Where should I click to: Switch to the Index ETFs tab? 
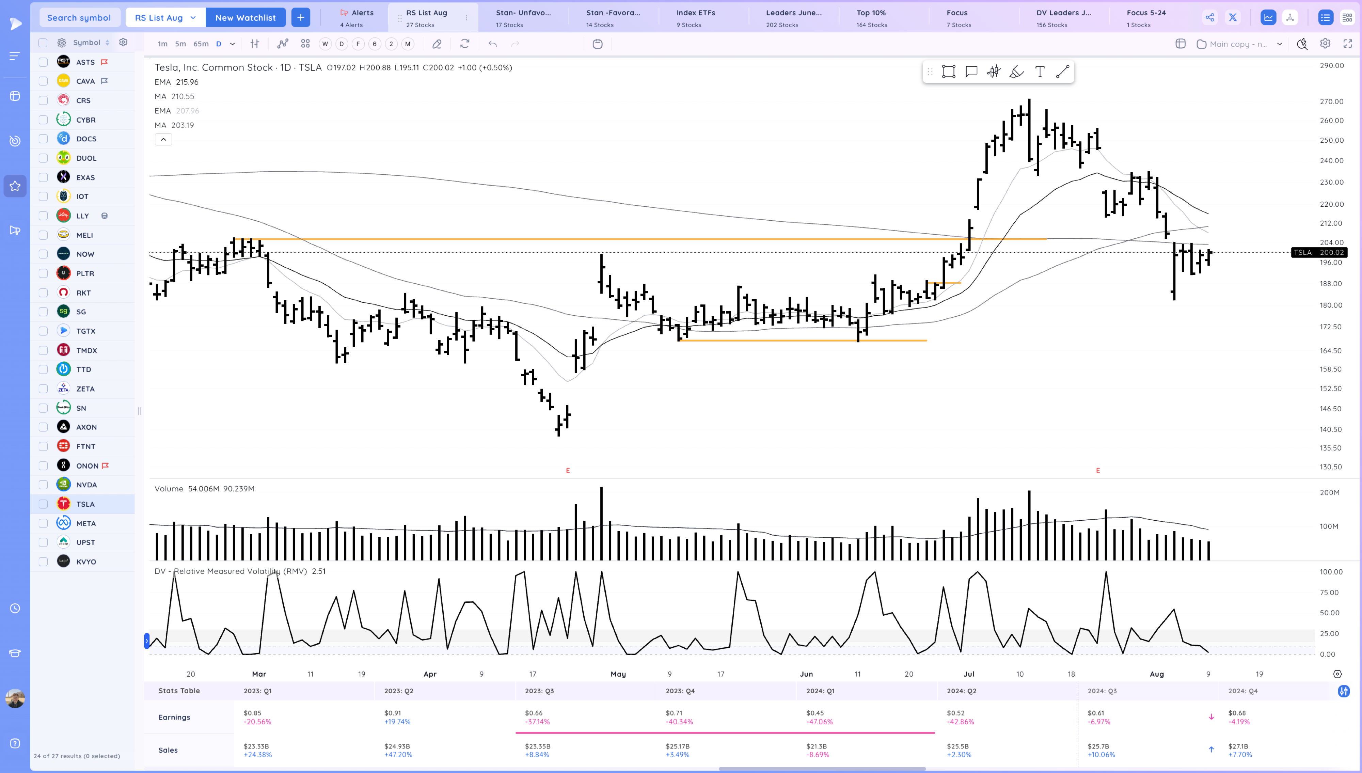pos(695,17)
